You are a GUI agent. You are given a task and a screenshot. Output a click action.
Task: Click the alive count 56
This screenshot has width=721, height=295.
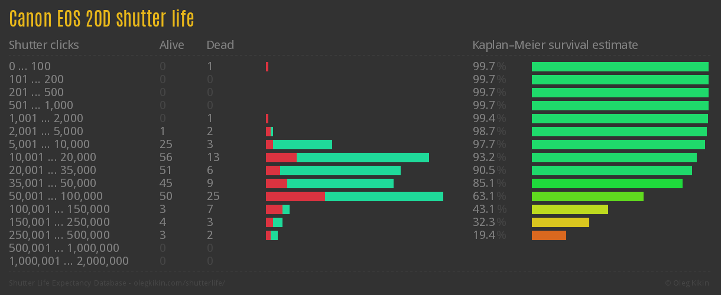click(x=165, y=158)
